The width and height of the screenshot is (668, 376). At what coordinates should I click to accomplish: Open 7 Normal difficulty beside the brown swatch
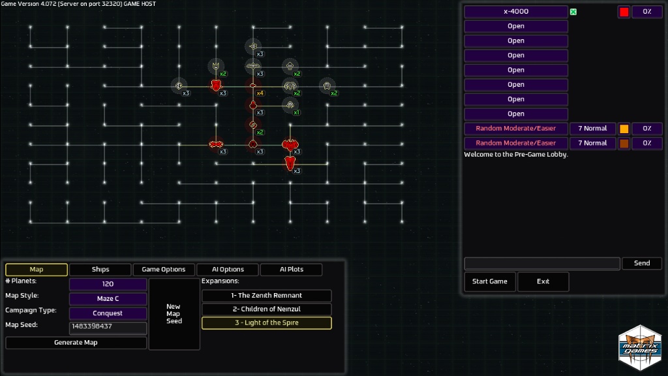point(592,143)
